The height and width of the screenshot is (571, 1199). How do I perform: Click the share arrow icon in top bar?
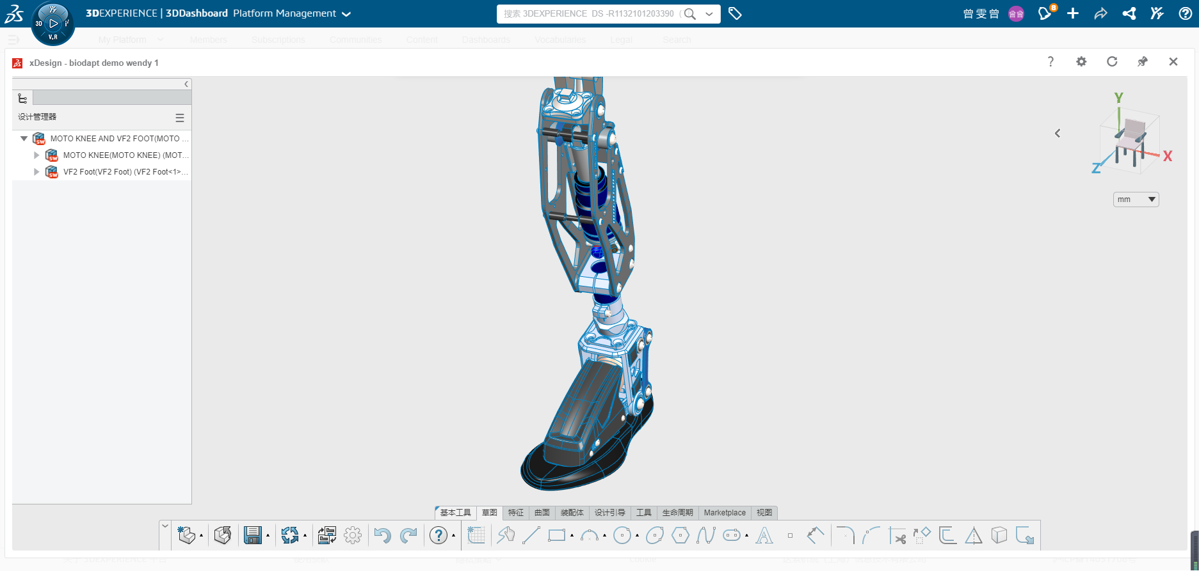pos(1101,13)
